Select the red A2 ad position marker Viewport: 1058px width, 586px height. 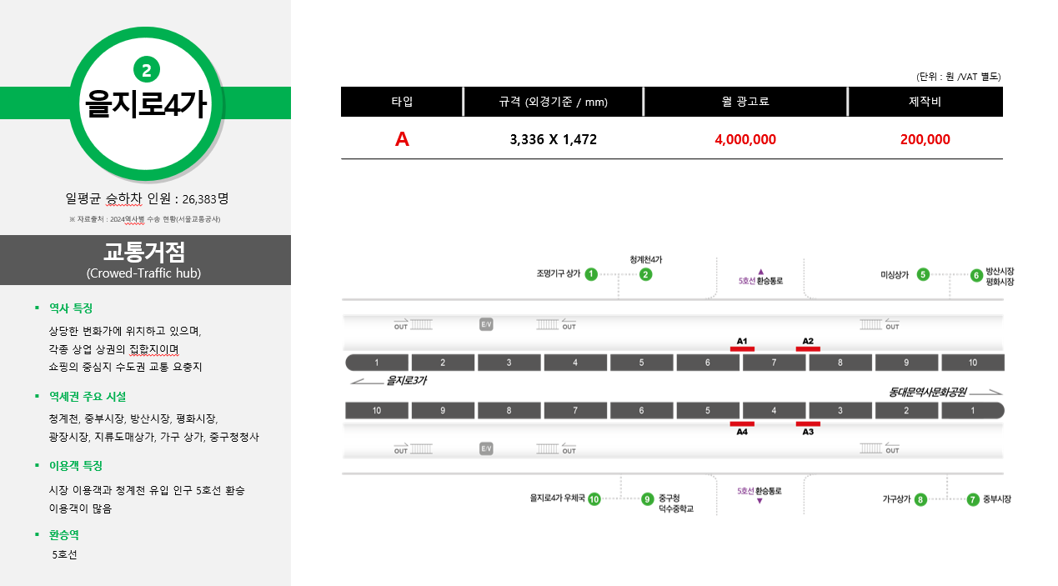(x=808, y=348)
